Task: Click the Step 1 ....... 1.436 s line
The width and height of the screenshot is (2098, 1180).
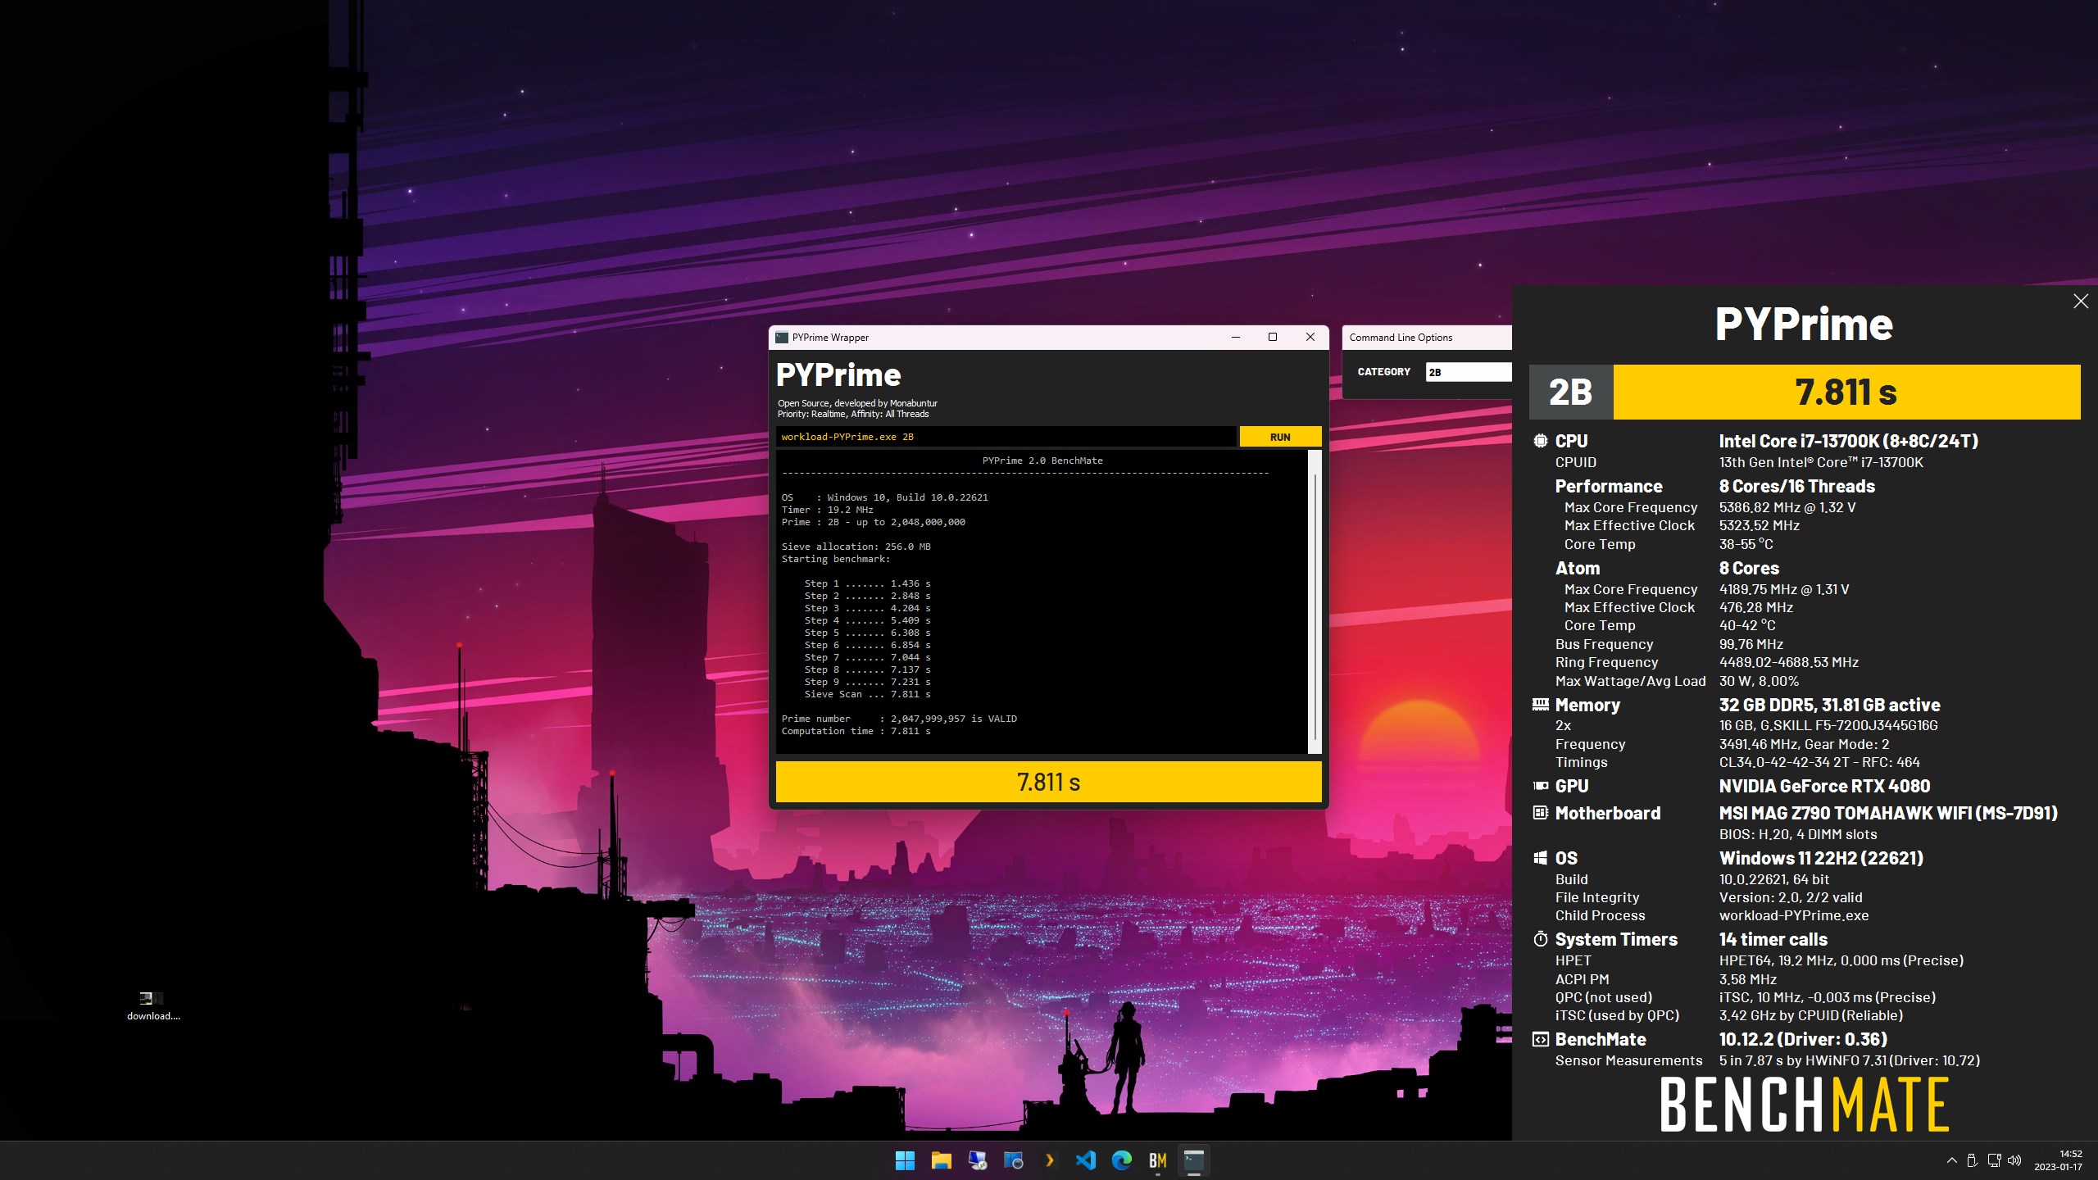Action: [867, 583]
